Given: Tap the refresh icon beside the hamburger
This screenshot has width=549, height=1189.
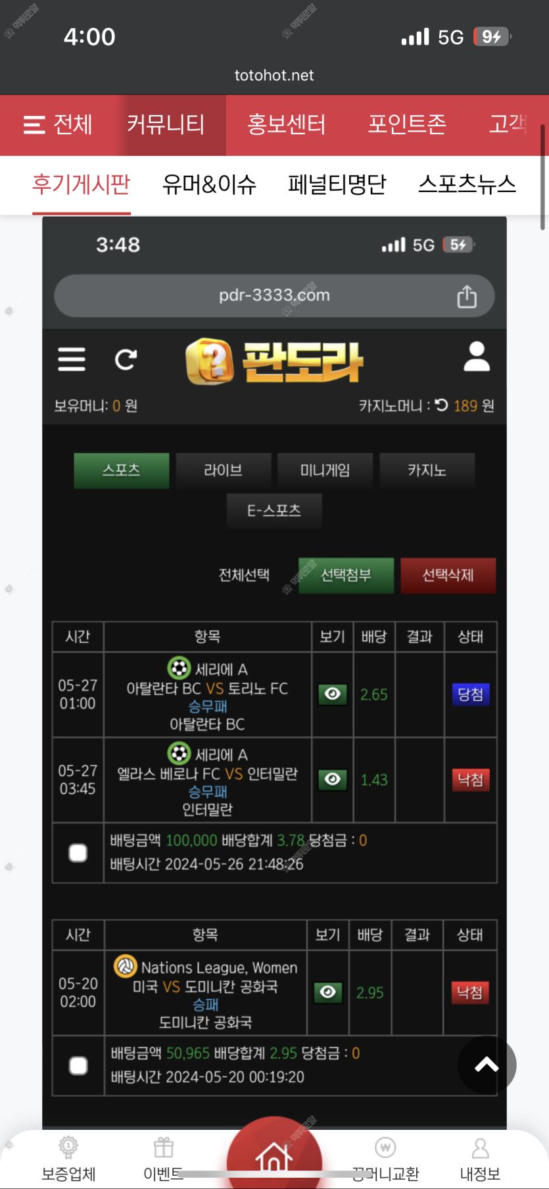Looking at the screenshot, I should (126, 359).
